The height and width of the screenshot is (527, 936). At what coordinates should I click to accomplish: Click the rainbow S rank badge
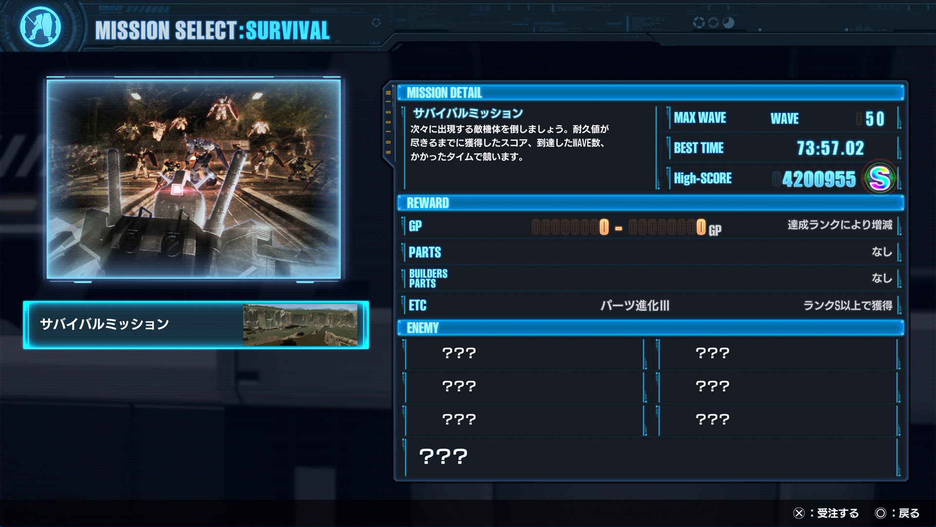pos(880,178)
